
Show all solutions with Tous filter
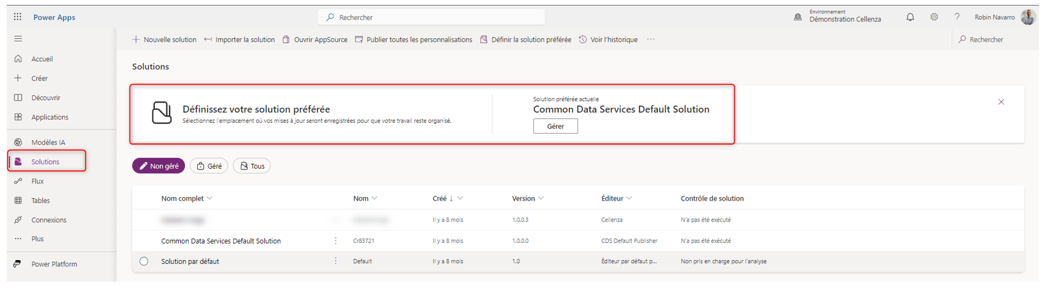coord(252,166)
